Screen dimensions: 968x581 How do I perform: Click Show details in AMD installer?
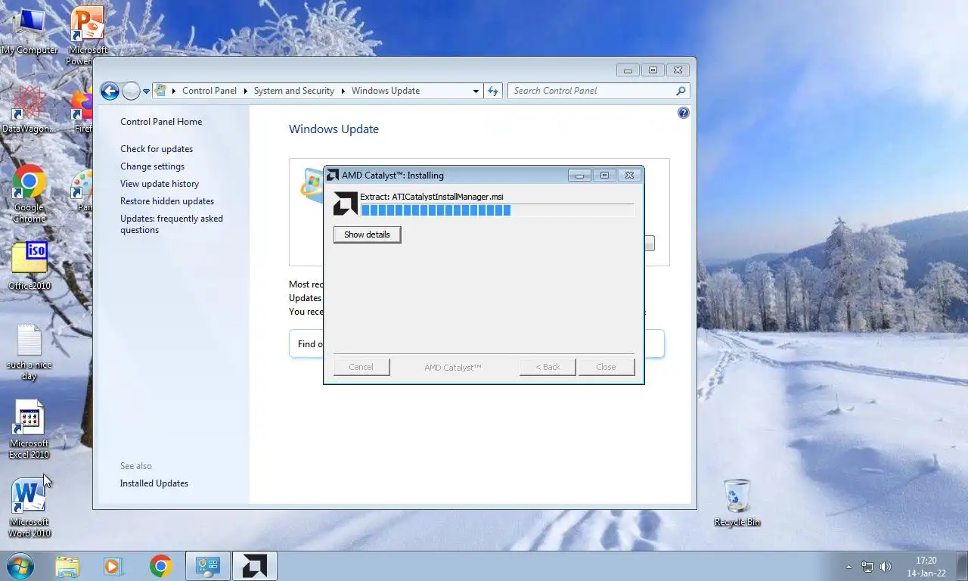click(x=367, y=235)
